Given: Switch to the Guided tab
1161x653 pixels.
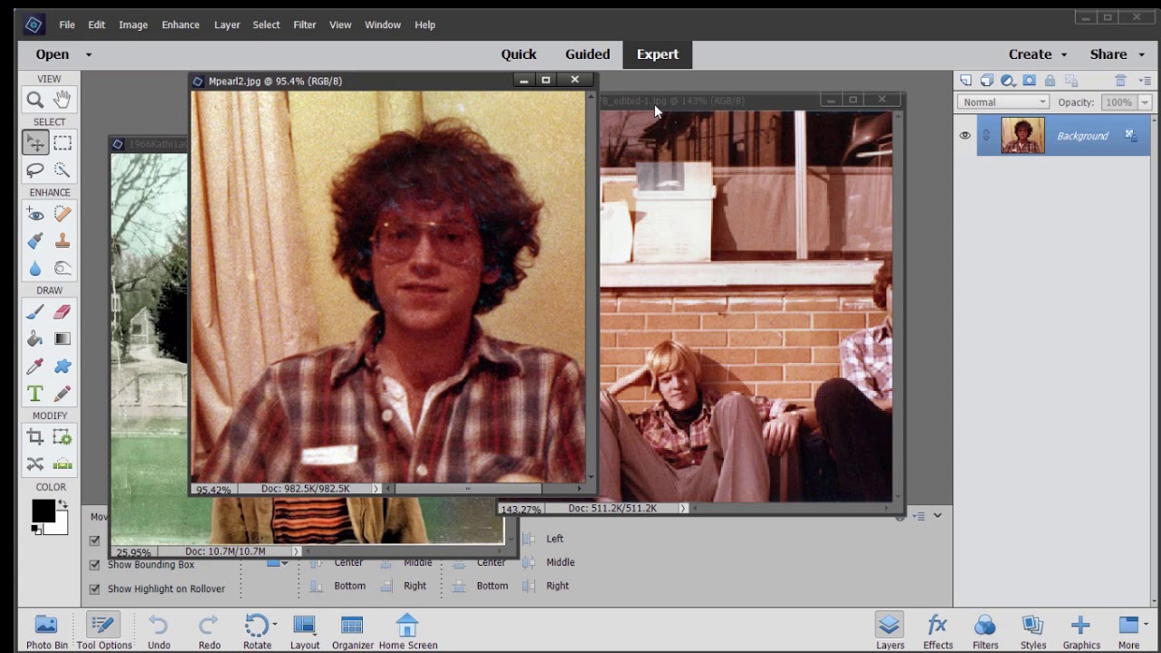Looking at the screenshot, I should pyautogui.click(x=588, y=54).
